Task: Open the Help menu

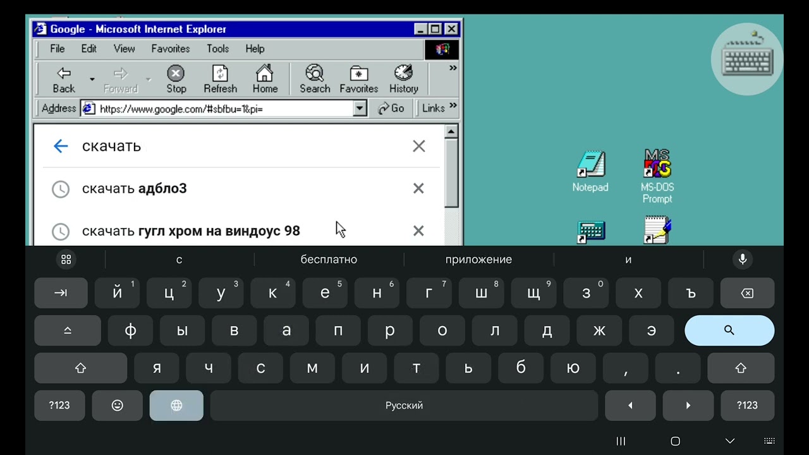Action: [255, 49]
